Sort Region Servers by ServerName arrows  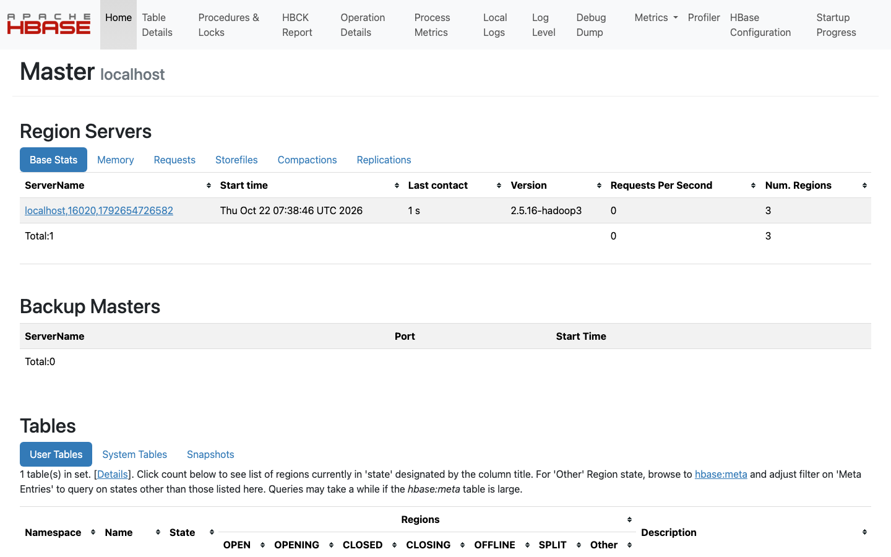(209, 186)
